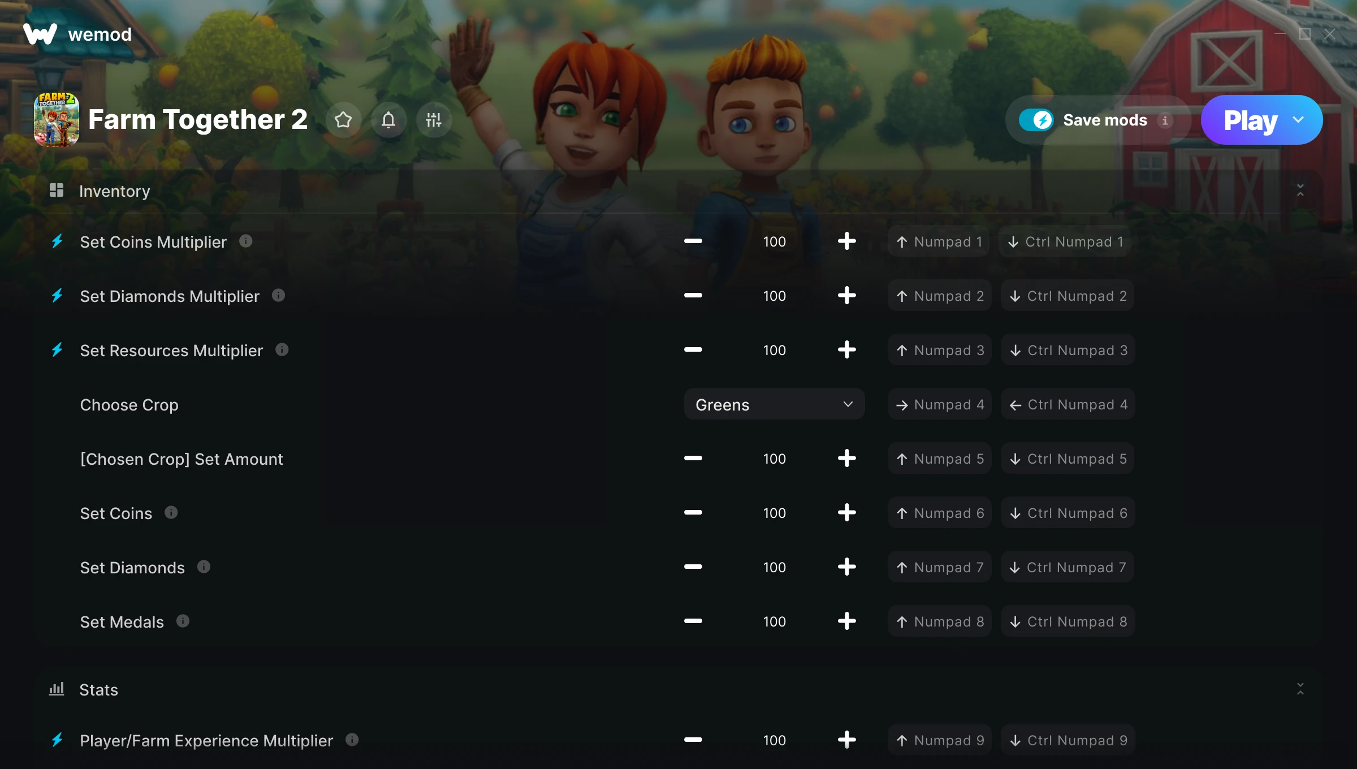The width and height of the screenshot is (1357, 769).
Task: Show info icon beside Set Diamonds
Action: [x=204, y=567]
